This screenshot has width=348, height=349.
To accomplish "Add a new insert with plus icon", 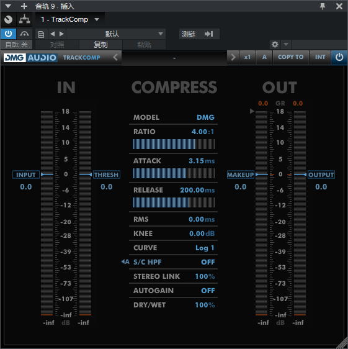I will pos(24,6).
